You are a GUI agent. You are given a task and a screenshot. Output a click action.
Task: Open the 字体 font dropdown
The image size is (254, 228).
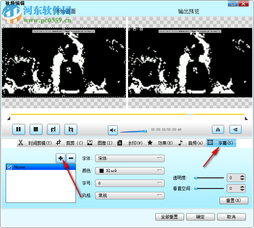(130, 158)
